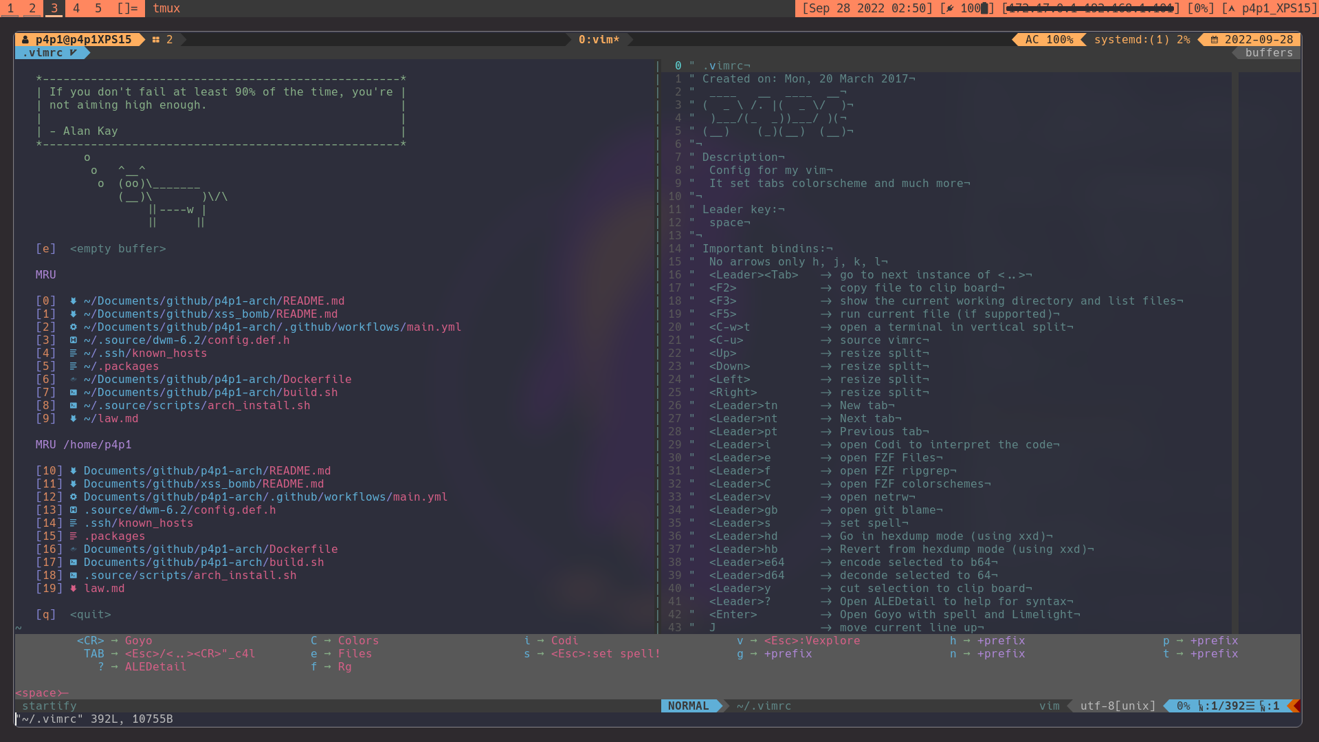The height and width of the screenshot is (742, 1319).
Task: Click the calendar icon beside 2022-09-28
Action: (x=1215, y=40)
